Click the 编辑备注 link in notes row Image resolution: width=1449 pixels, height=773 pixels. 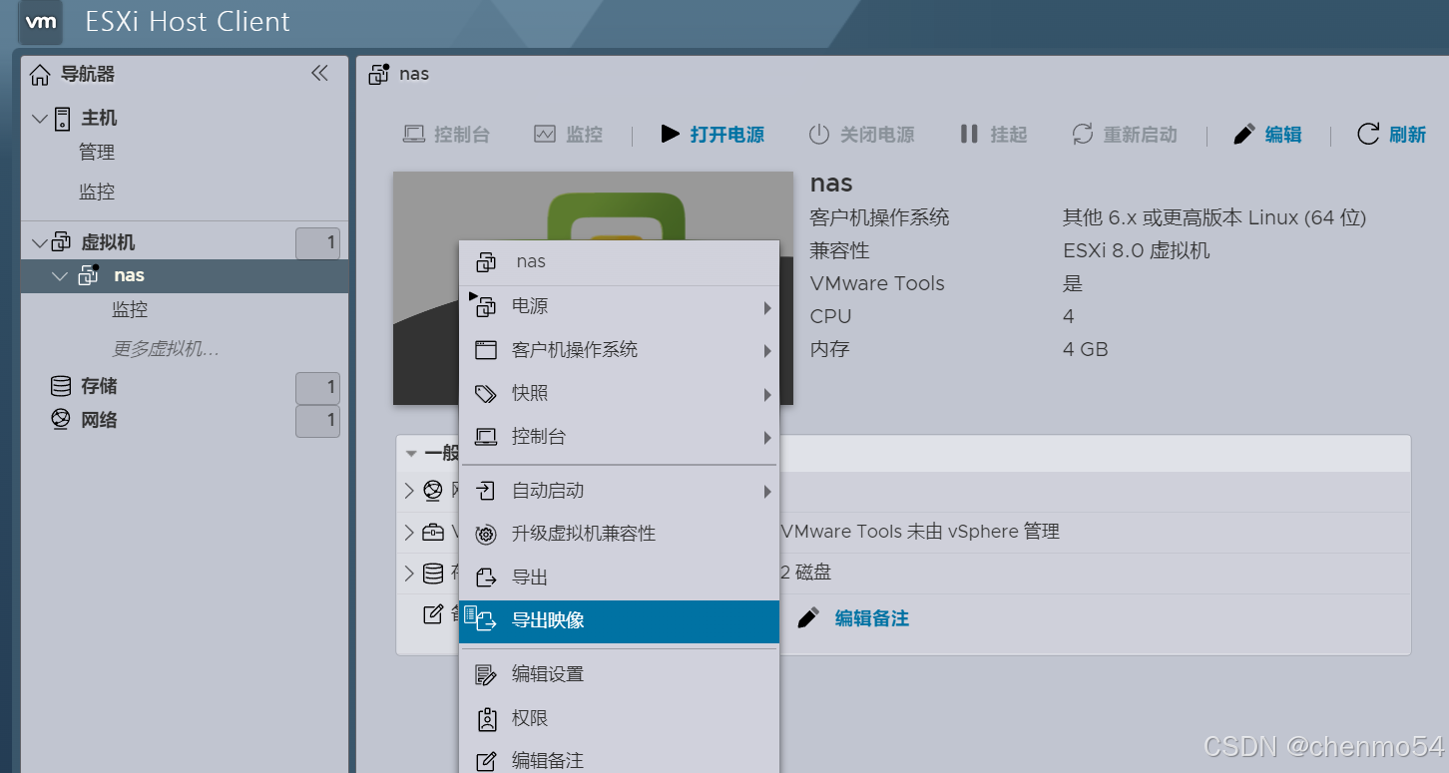[x=872, y=618]
